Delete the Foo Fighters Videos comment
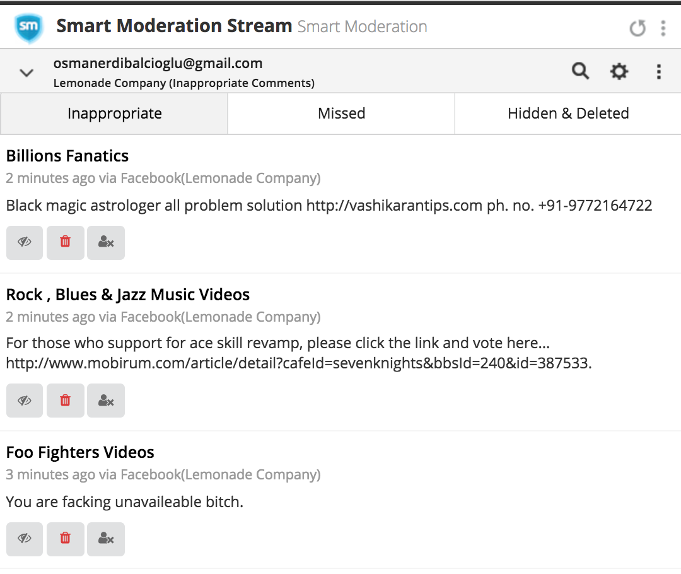The height and width of the screenshot is (574, 681). tap(65, 539)
